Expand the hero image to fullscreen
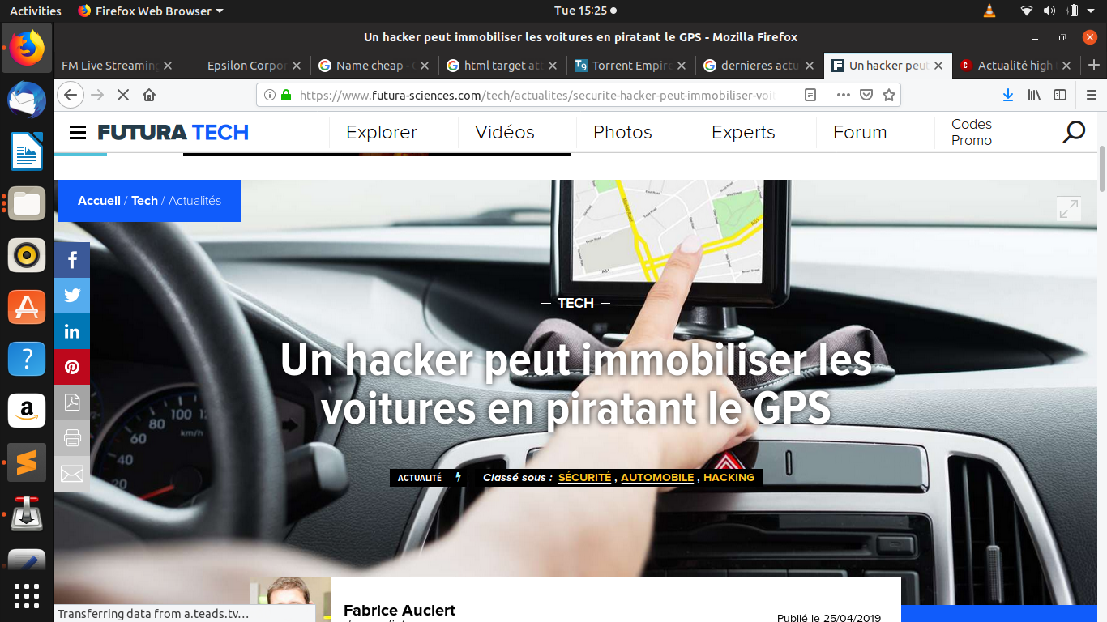 (1069, 208)
